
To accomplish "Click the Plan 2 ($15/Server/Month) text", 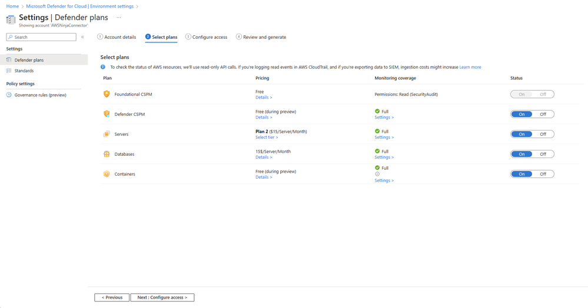I will (281, 132).
